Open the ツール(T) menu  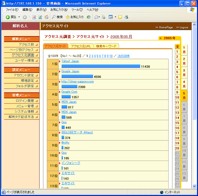77,10
